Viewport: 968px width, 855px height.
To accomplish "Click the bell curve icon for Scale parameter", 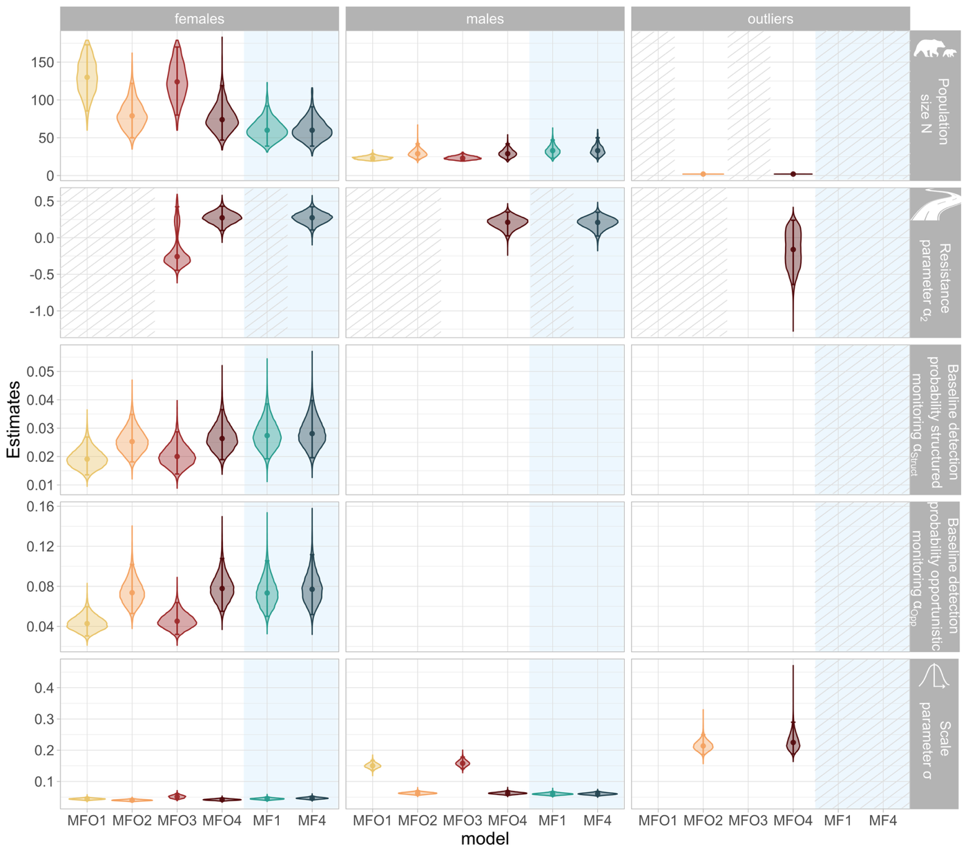I will tap(933, 676).
